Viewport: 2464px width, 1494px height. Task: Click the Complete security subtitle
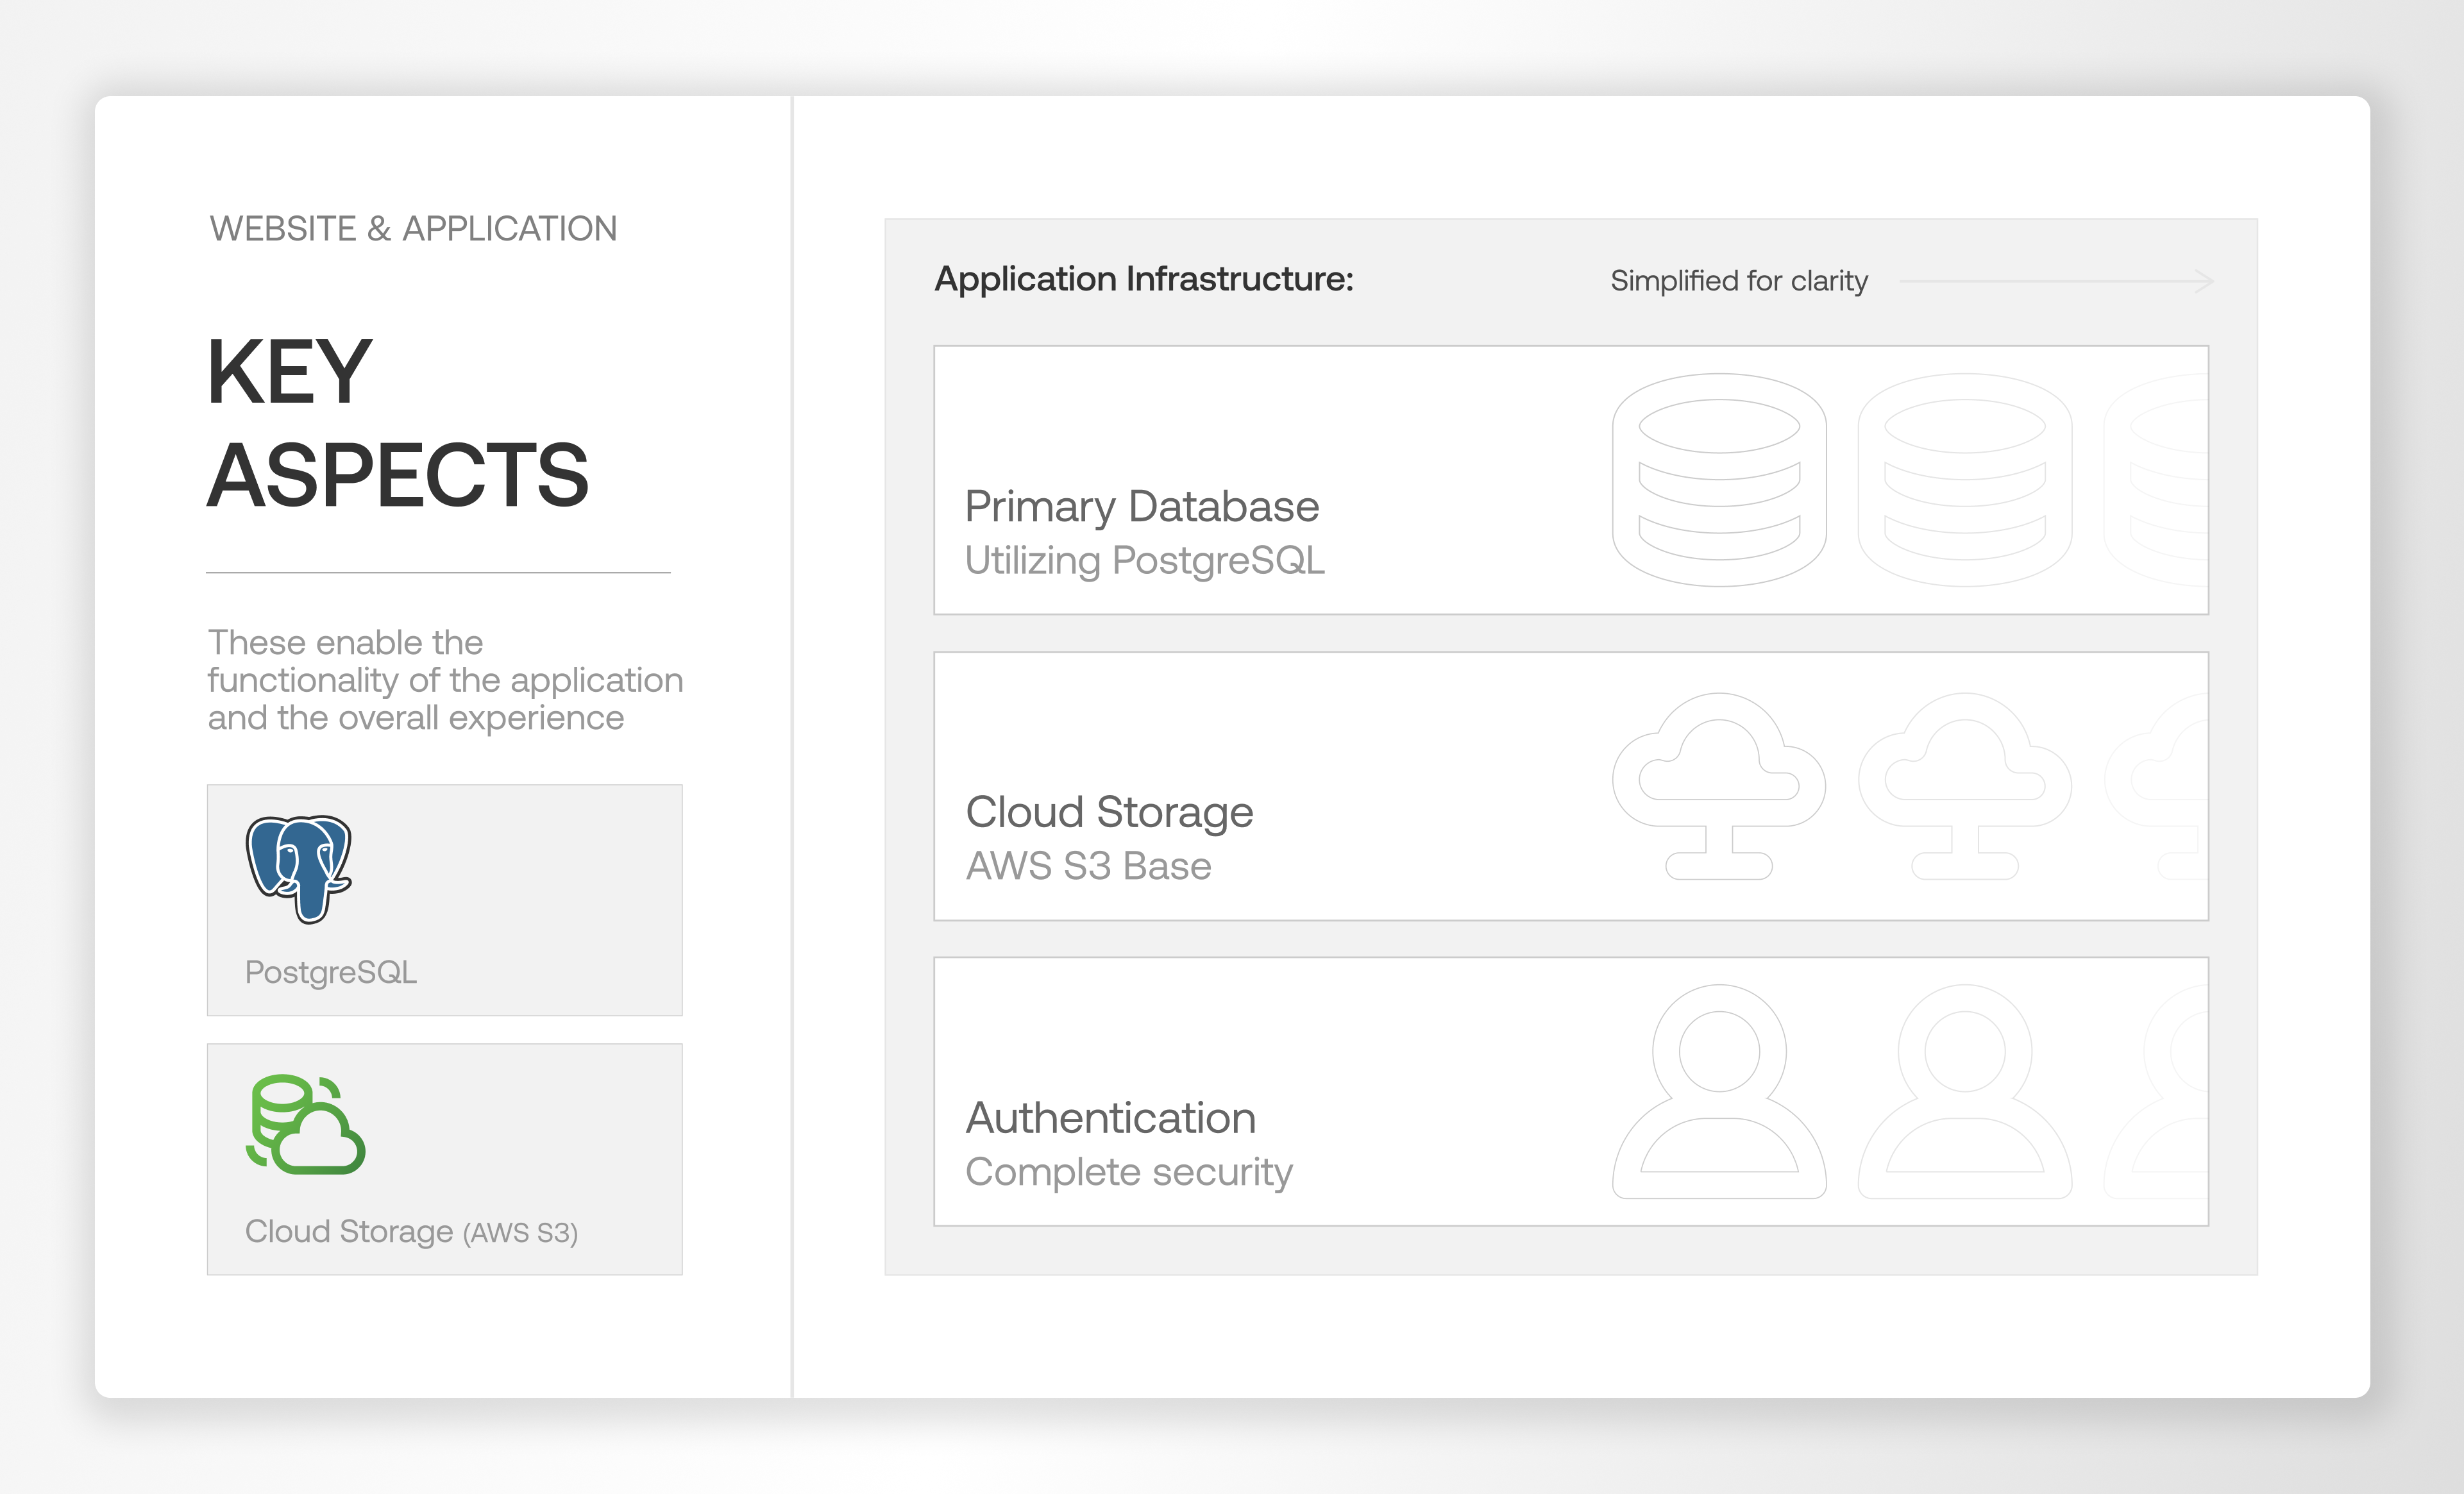tap(1129, 1172)
